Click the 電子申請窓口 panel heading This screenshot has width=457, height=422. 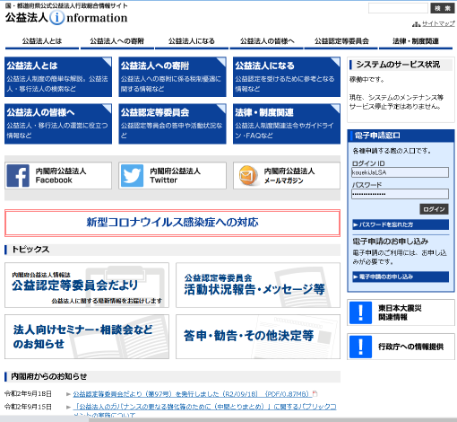(x=377, y=136)
